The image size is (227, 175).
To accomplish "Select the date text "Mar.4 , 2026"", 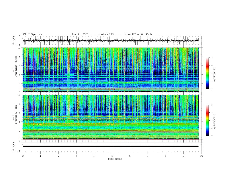I will coord(80,34).
